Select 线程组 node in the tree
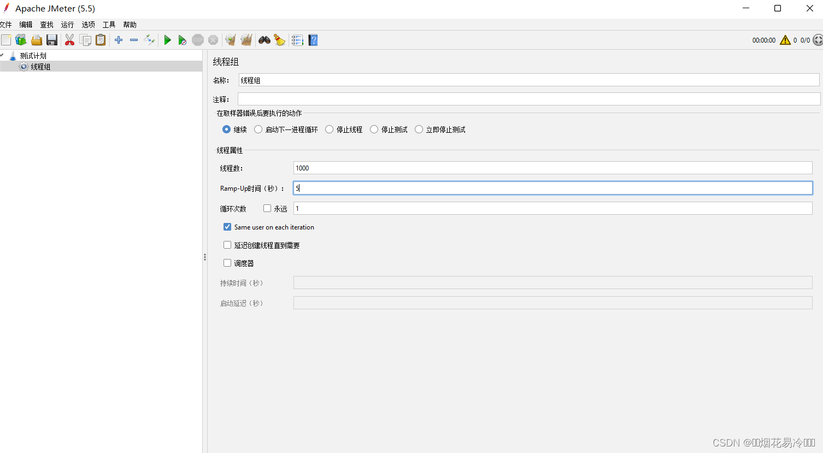The width and height of the screenshot is (823, 453). pyautogui.click(x=40, y=67)
